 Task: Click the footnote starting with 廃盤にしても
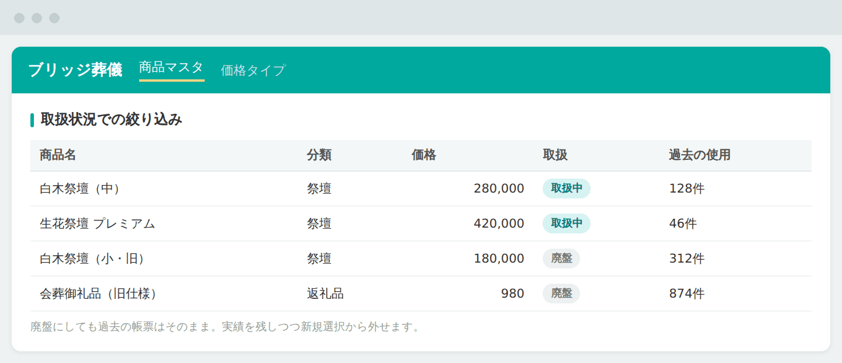coord(225,327)
